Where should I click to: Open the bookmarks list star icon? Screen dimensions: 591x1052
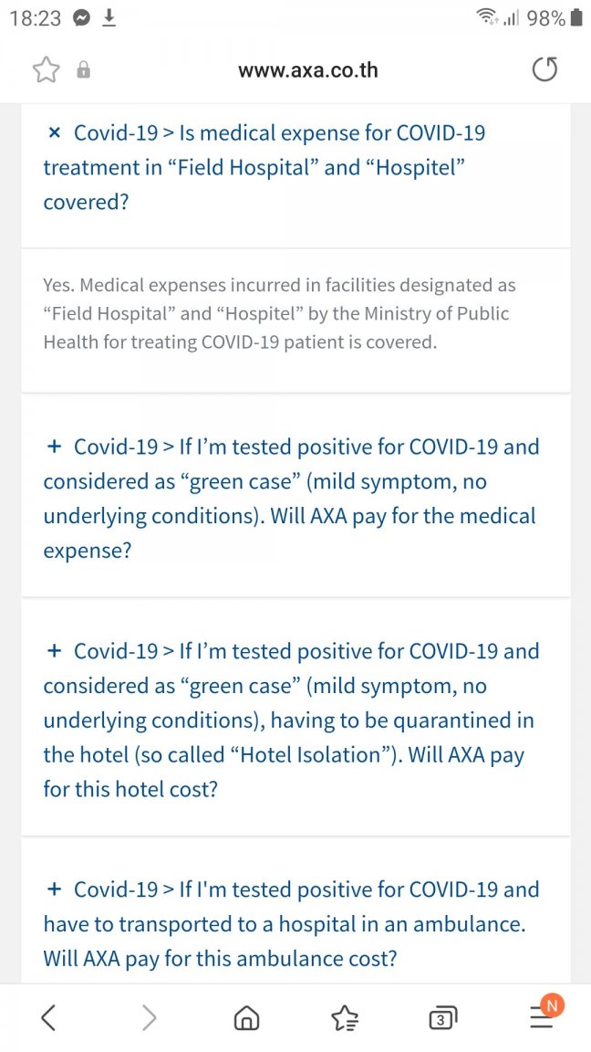click(x=346, y=1019)
